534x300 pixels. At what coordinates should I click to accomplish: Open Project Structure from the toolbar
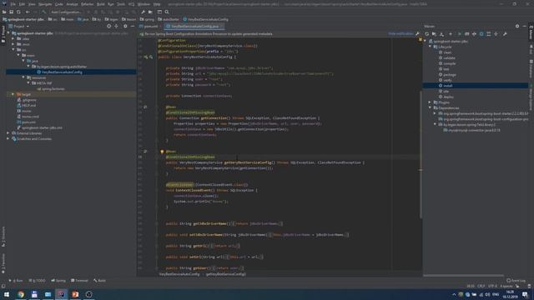[150, 12]
